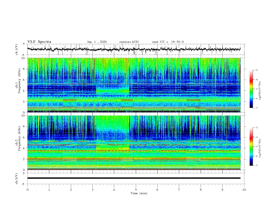The height and width of the screenshot is (213, 275).
Task: Click the ch.2 spectrogram color scale bar
Action: (251, 147)
